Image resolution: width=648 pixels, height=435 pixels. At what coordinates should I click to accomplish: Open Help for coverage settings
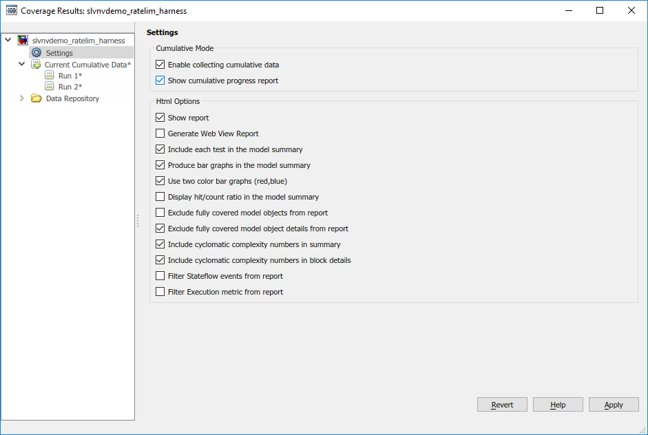(558, 405)
